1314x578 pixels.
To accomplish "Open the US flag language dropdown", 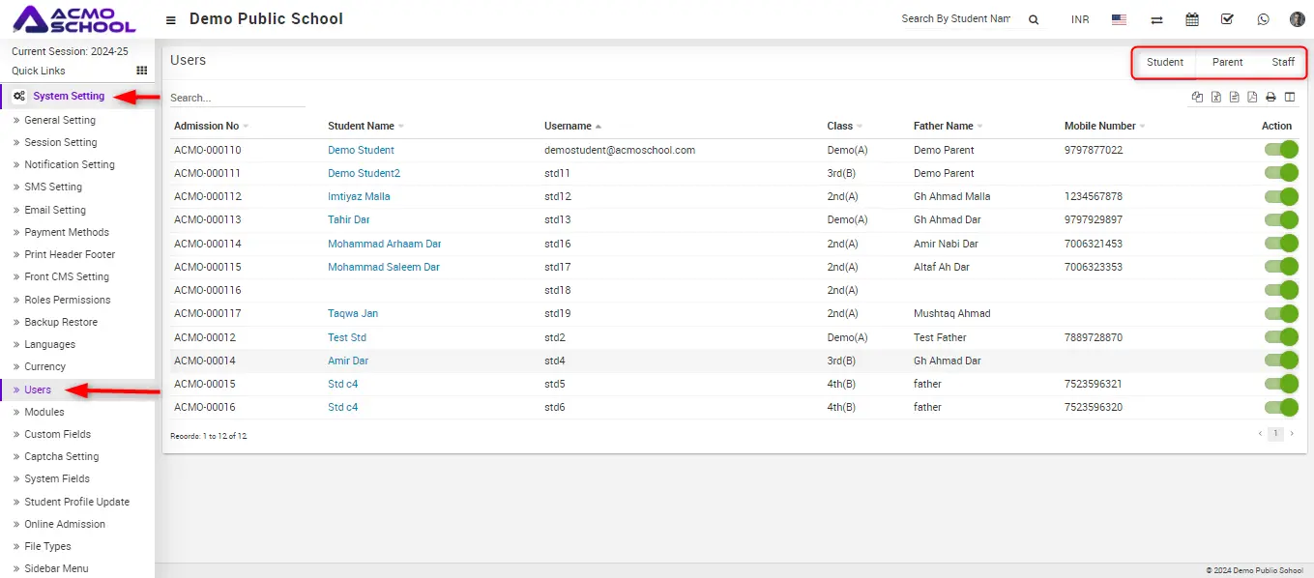I will point(1120,19).
